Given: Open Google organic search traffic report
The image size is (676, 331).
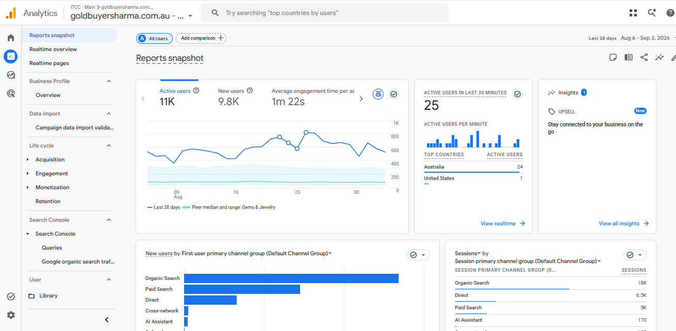Looking at the screenshot, I should click(x=78, y=262).
